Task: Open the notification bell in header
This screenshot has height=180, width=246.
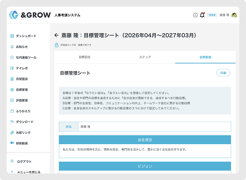Action: [202, 15]
